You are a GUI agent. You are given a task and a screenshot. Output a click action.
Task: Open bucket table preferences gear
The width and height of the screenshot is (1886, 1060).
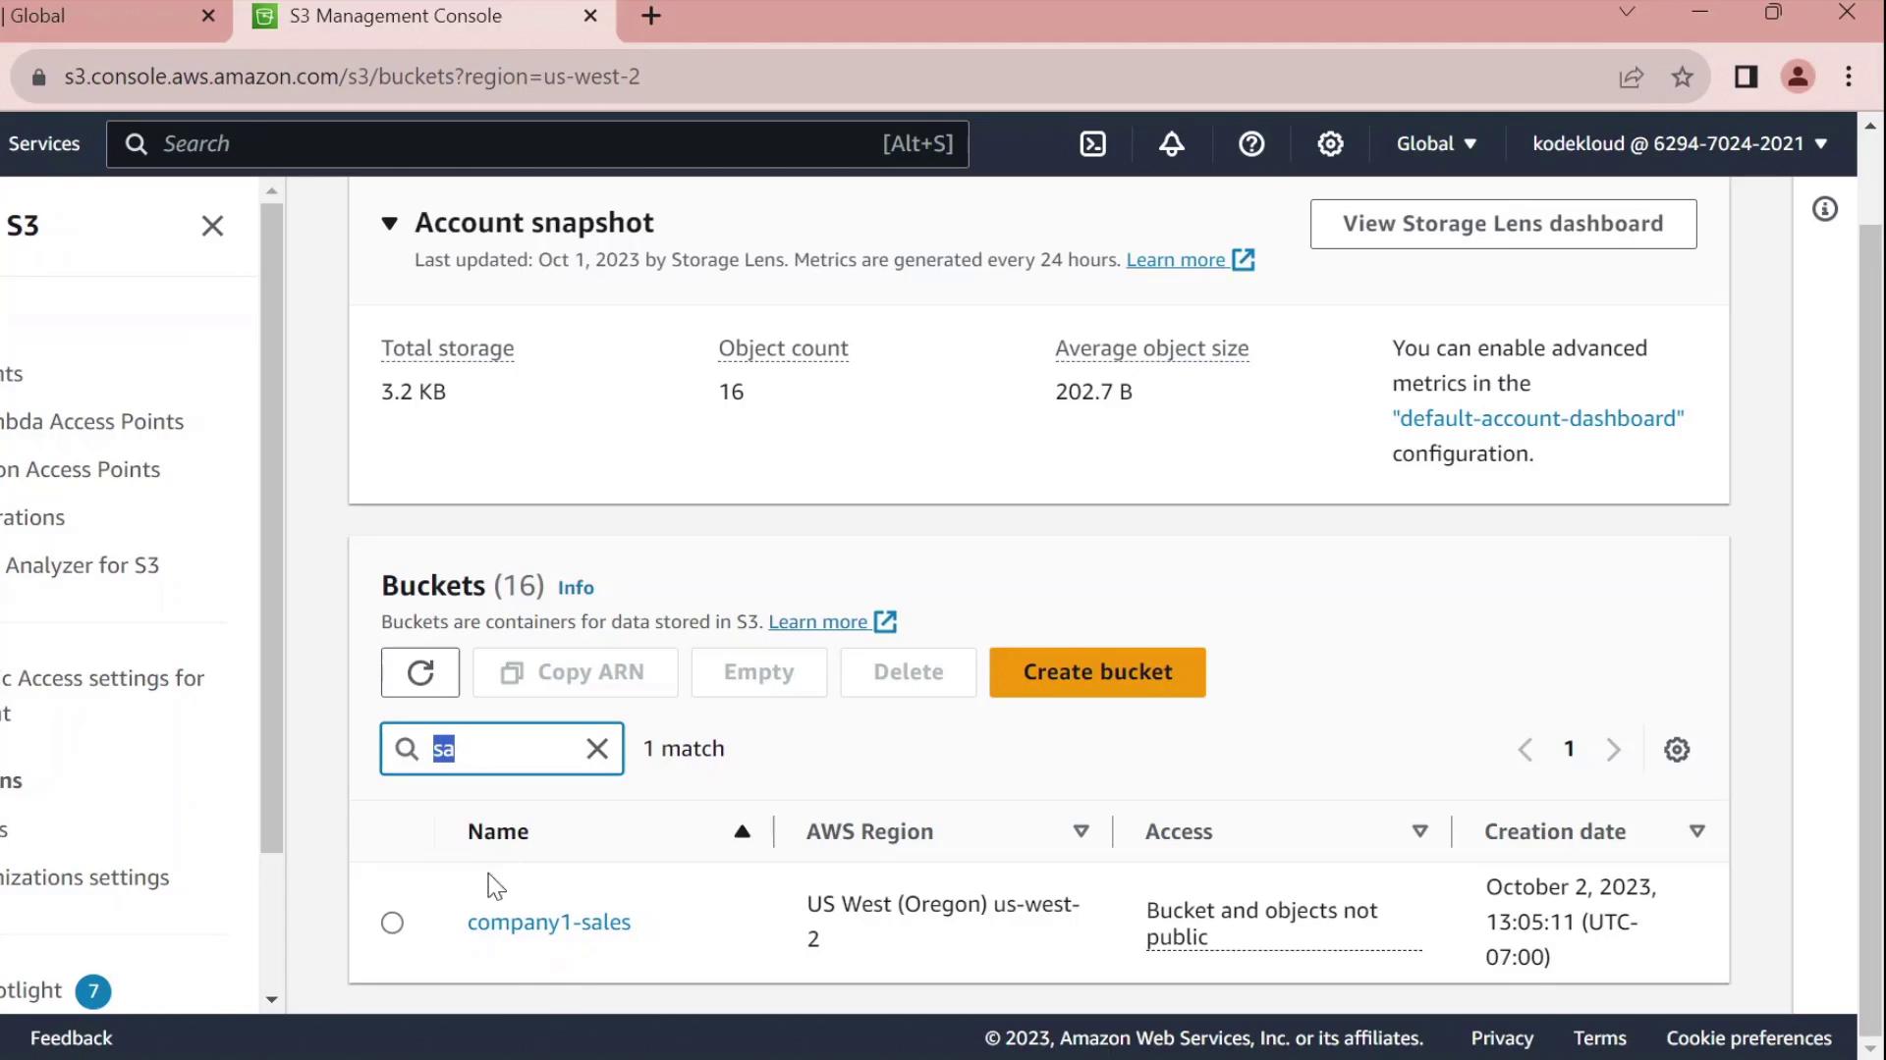pyautogui.click(x=1677, y=750)
